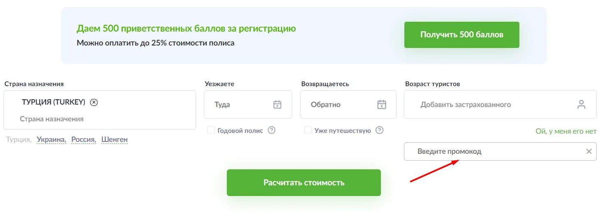This screenshot has height=212, width=602.
Task: Show help tooltip for Уже путешествую
Action: pyautogui.click(x=380, y=130)
